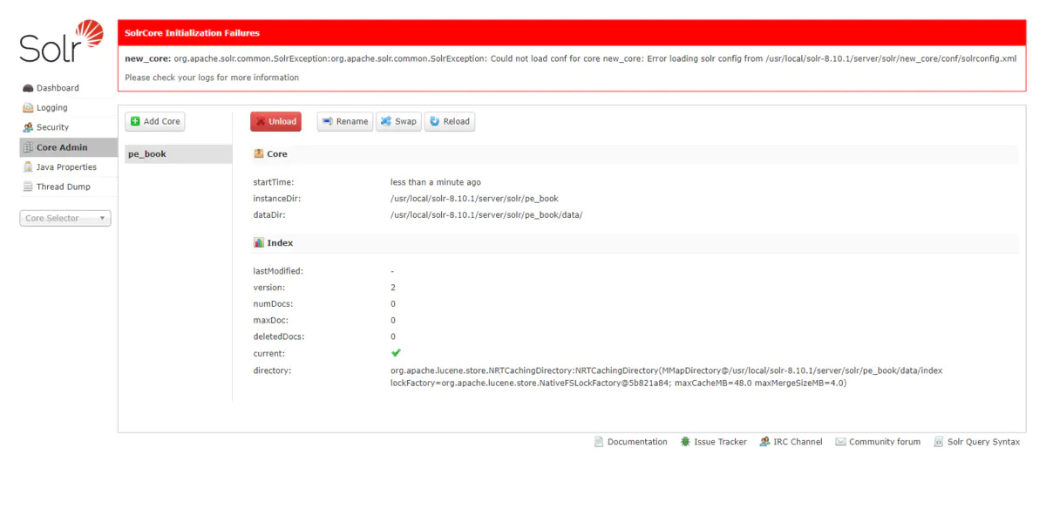Open the Documentation link
Image resolution: width=1046 pixels, height=516 pixels.
pyautogui.click(x=637, y=442)
